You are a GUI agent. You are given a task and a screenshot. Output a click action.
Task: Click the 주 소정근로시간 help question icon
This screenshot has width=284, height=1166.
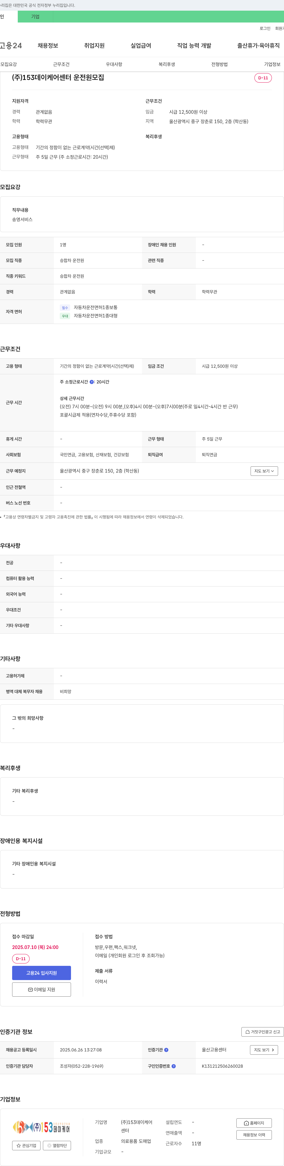pyautogui.click(x=92, y=382)
